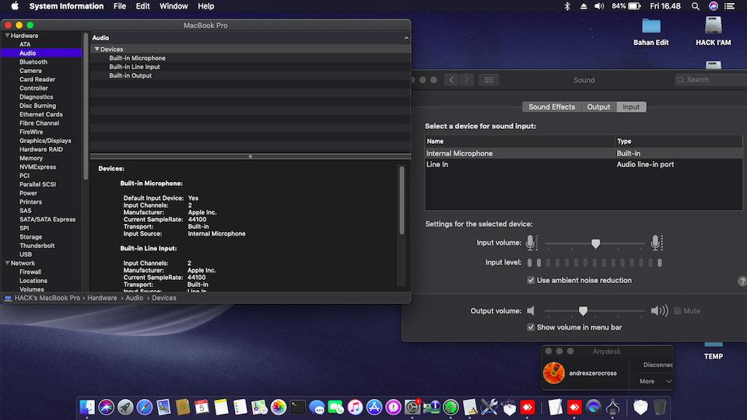This screenshot has height=420, width=747.
Task: Open Maps icon in dock
Action: 259,407
